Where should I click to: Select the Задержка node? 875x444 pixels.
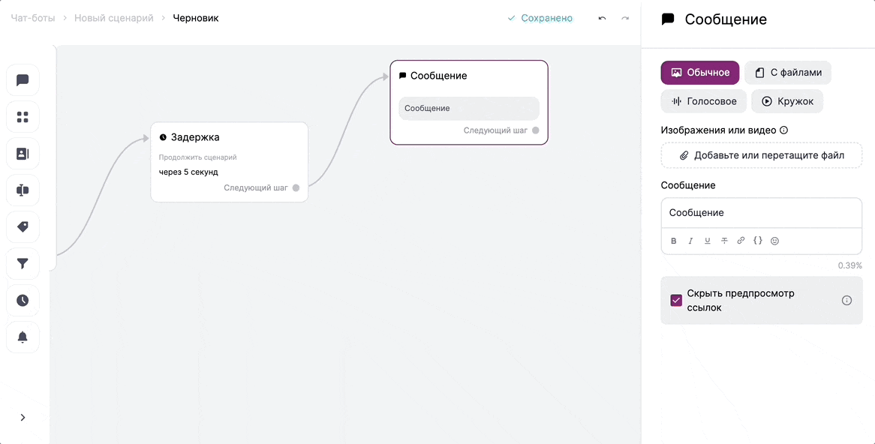pos(230,162)
